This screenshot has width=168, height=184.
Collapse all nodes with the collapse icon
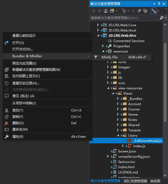coord(139,11)
